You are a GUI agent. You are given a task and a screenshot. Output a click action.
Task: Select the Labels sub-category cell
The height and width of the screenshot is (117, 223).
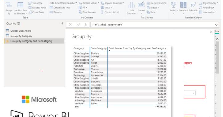click(x=94, y=78)
